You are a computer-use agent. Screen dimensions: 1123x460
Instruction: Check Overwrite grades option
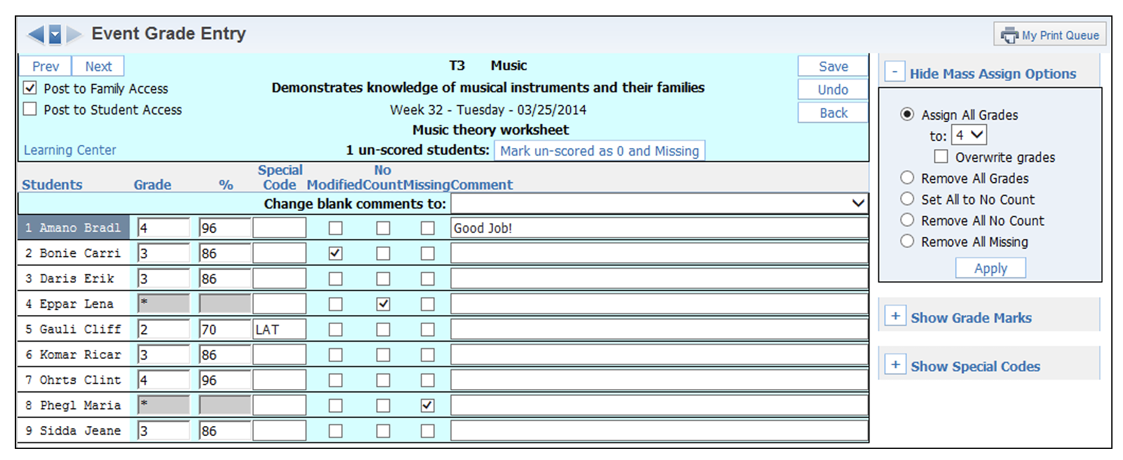point(941,157)
